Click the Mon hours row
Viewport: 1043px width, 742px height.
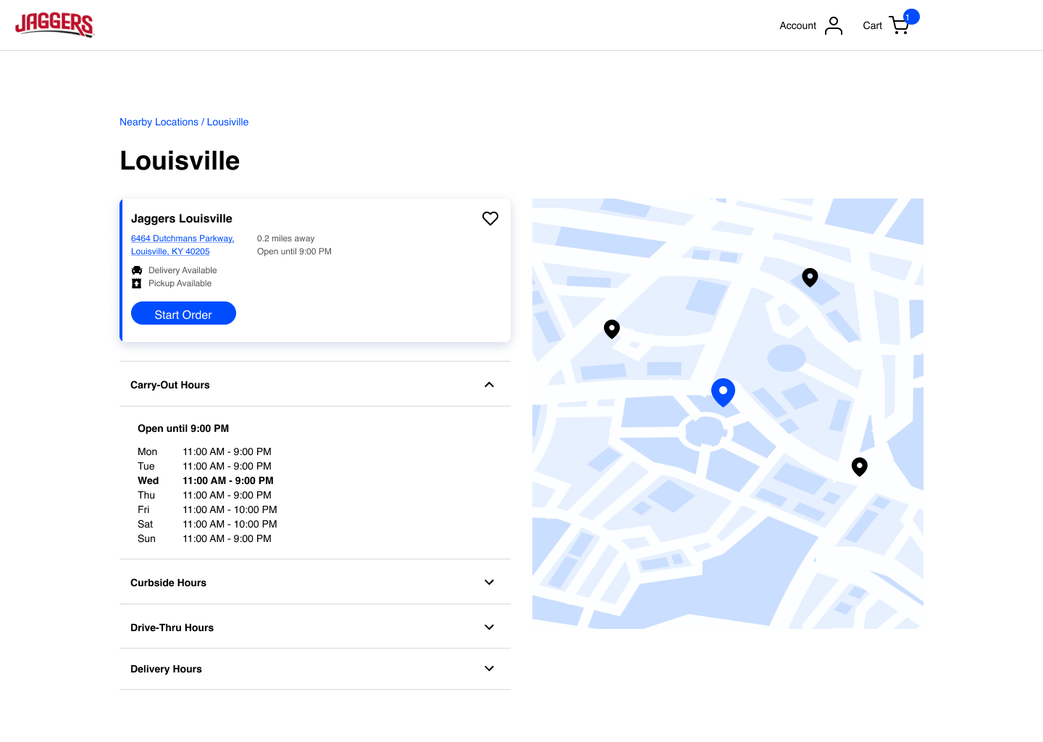coord(204,451)
